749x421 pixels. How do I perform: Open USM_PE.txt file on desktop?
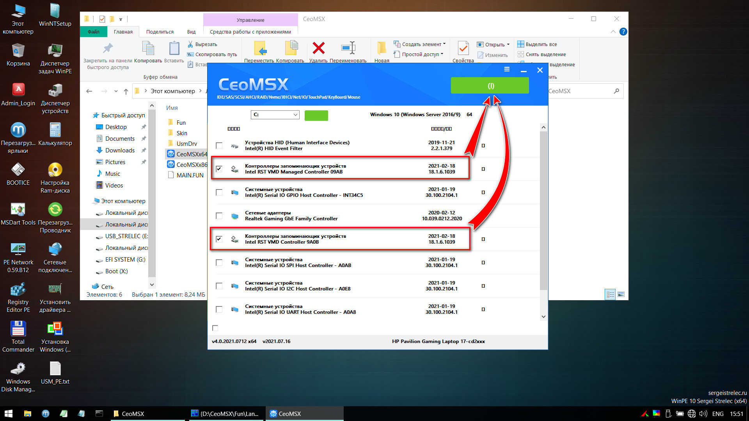(x=55, y=373)
